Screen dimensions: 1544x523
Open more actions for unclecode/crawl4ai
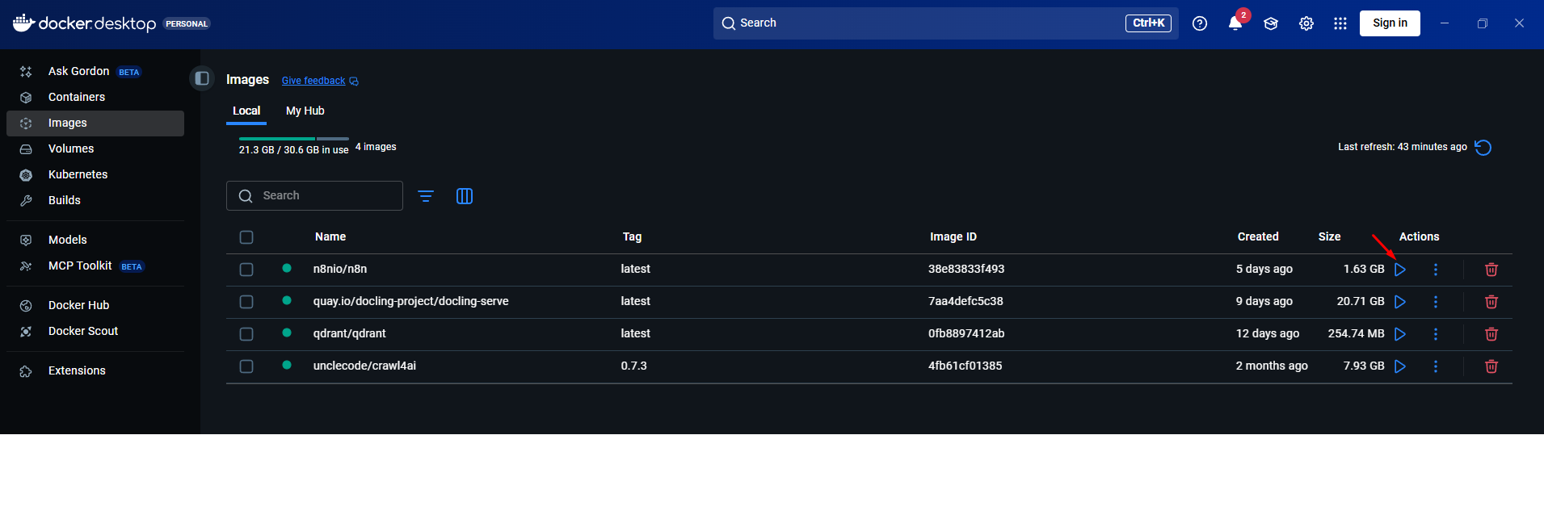coord(1436,366)
